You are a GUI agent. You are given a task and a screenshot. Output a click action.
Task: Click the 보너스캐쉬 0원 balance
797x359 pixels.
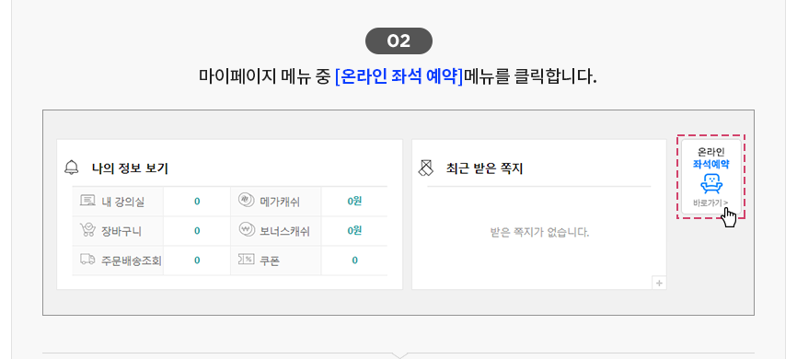(354, 230)
